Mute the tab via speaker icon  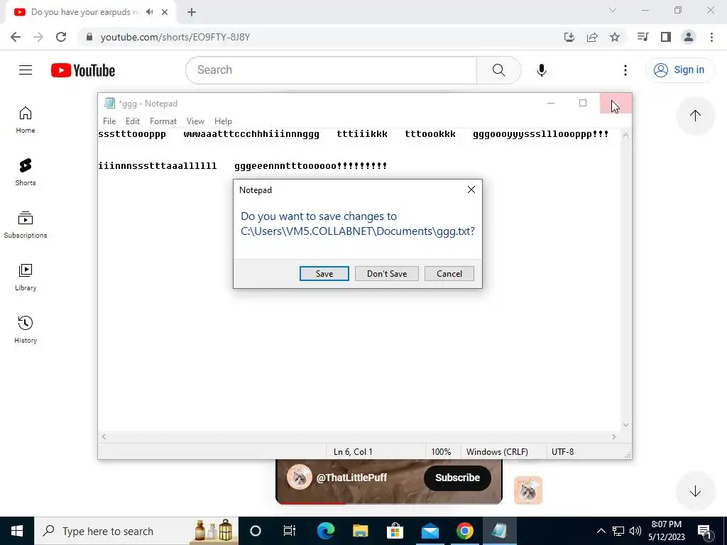coord(149,12)
